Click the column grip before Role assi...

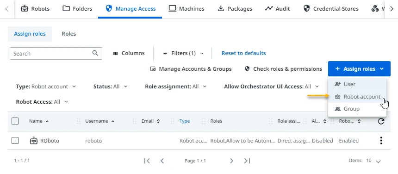(x=271, y=121)
